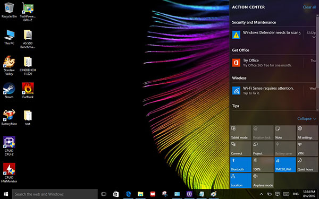This screenshot has width=319, height=199.
Task: Select the This PC desktop icon
Action: [x=9, y=37]
